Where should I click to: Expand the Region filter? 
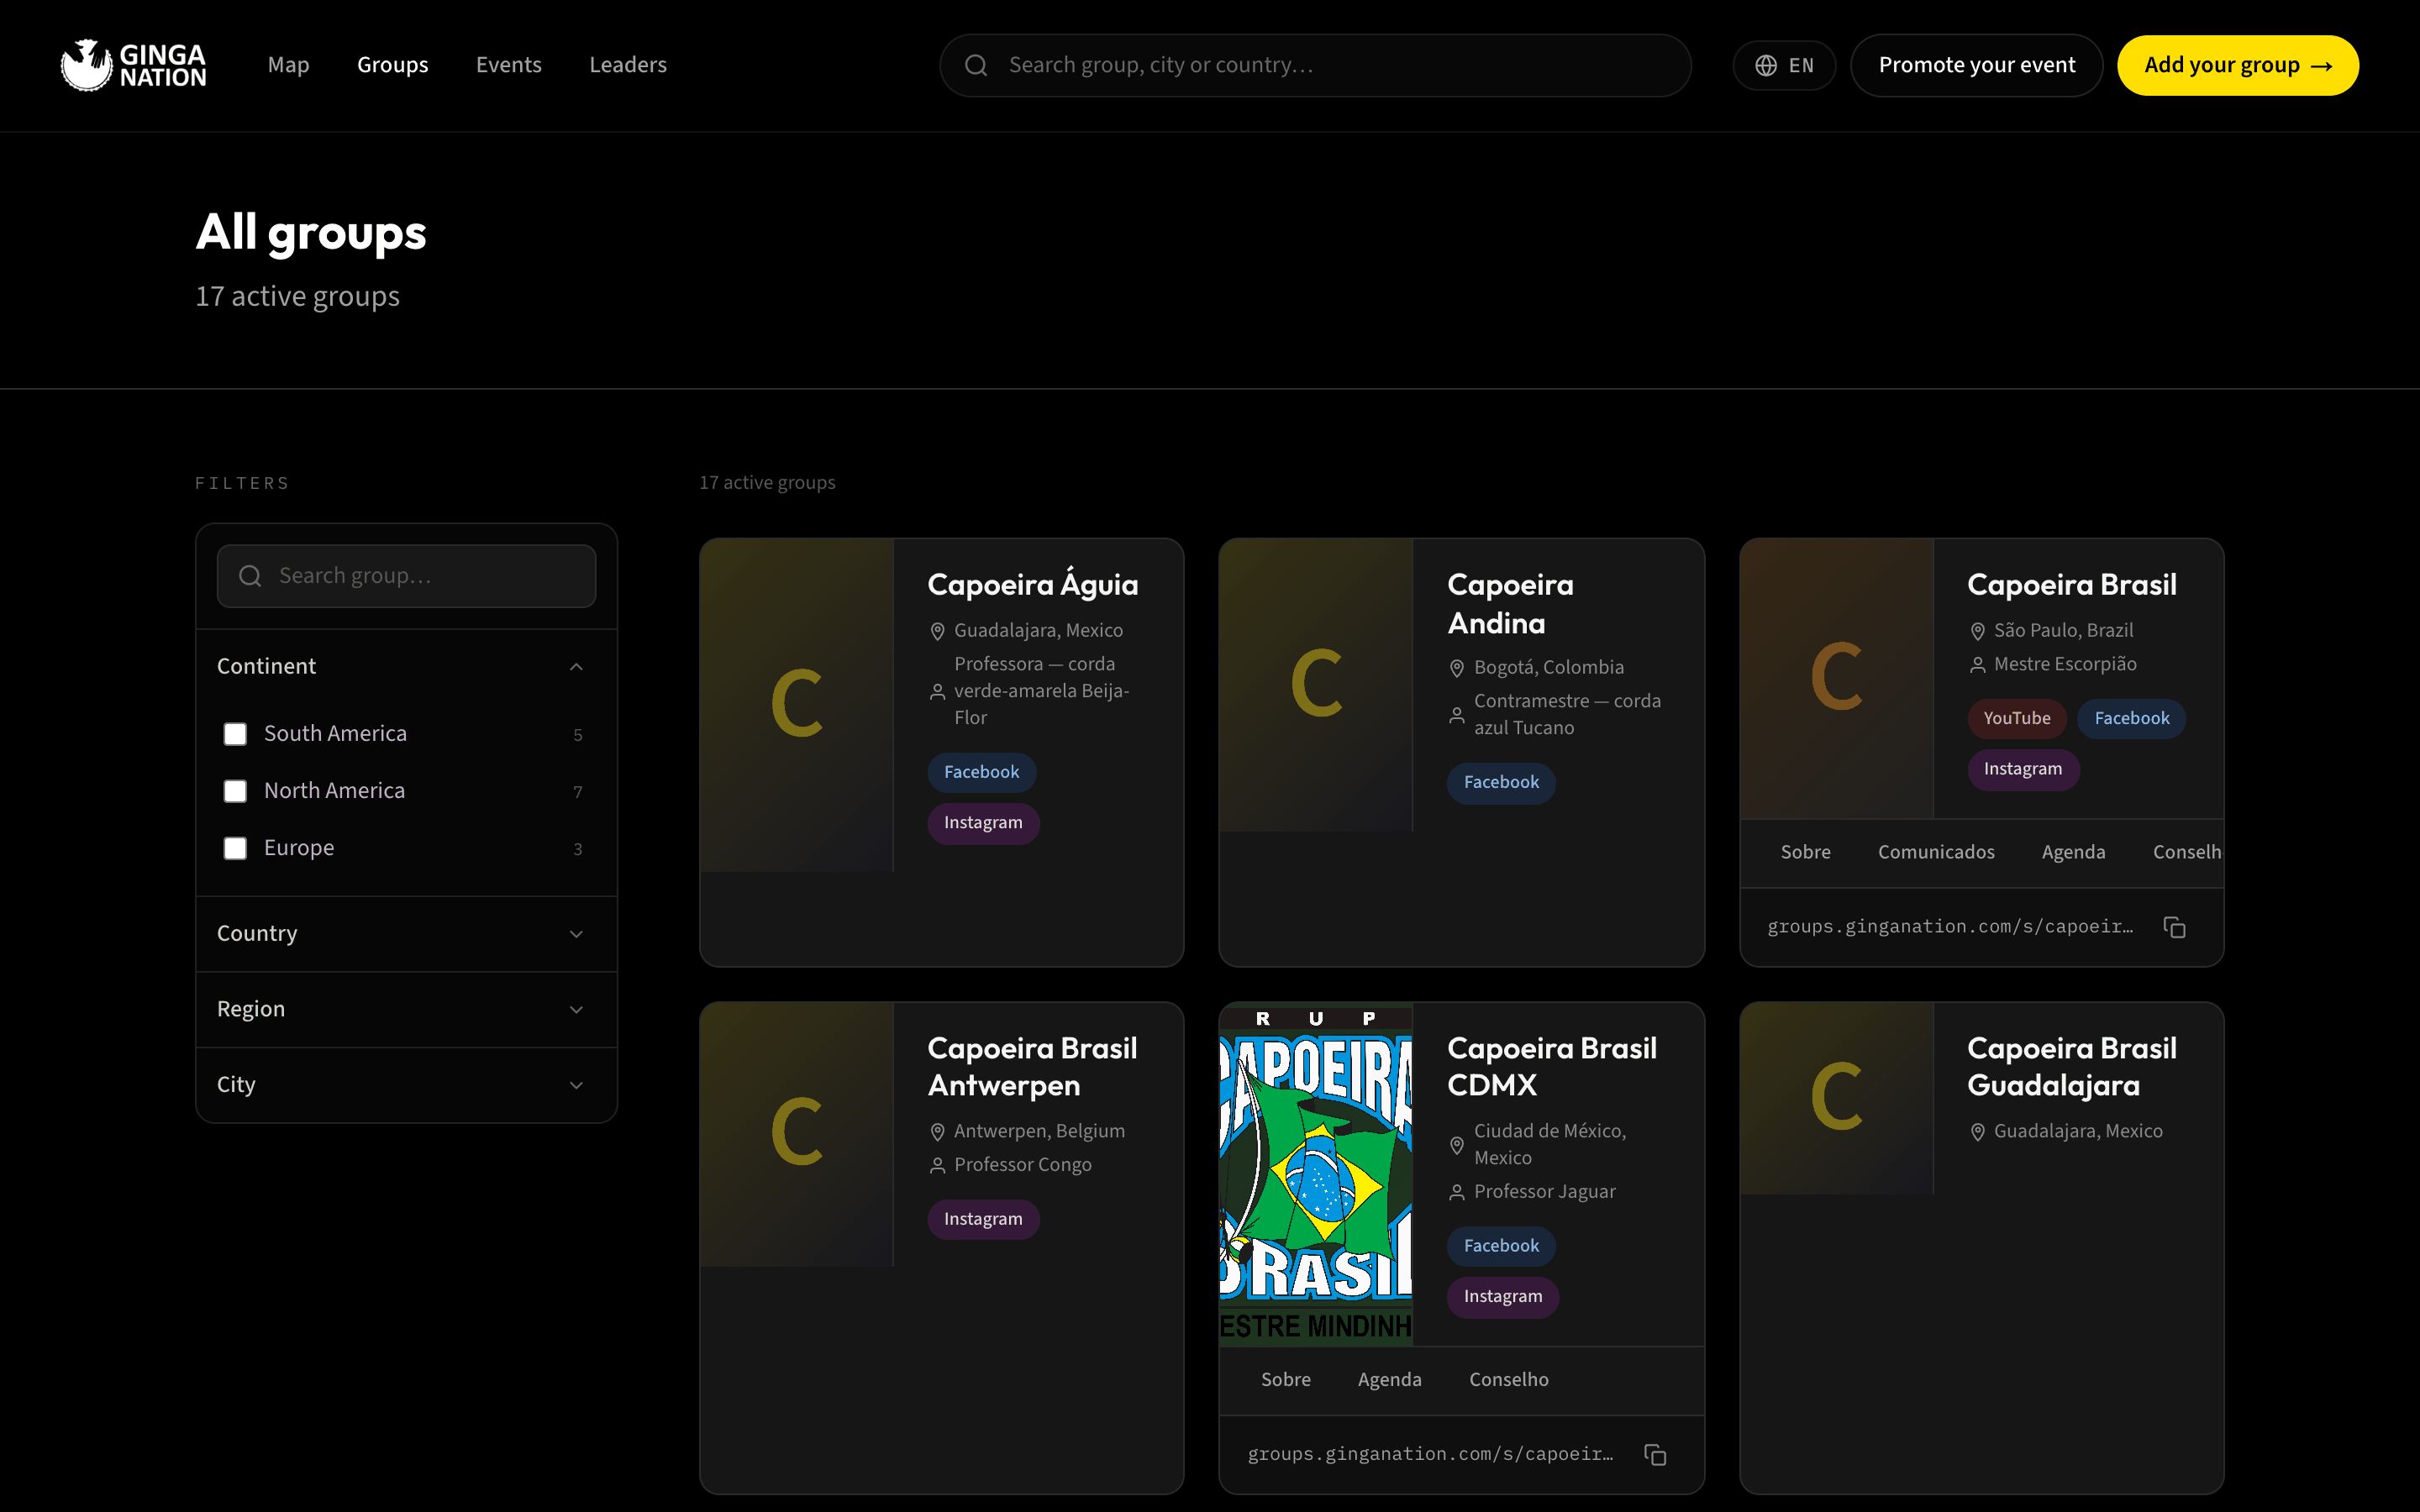coord(406,1010)
